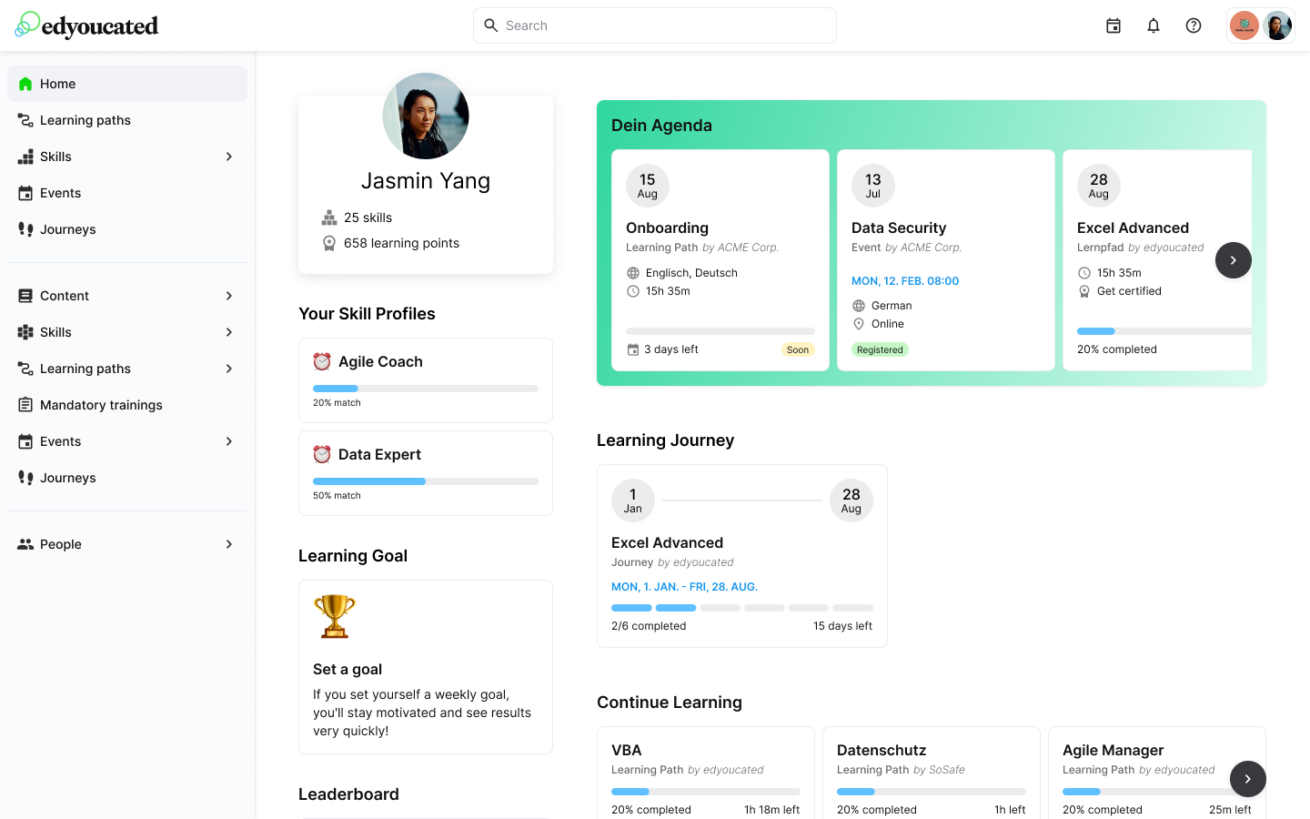This screenshot has width=1310, height=819.
Task: Select Content in the sidebar
Action: 64,295
